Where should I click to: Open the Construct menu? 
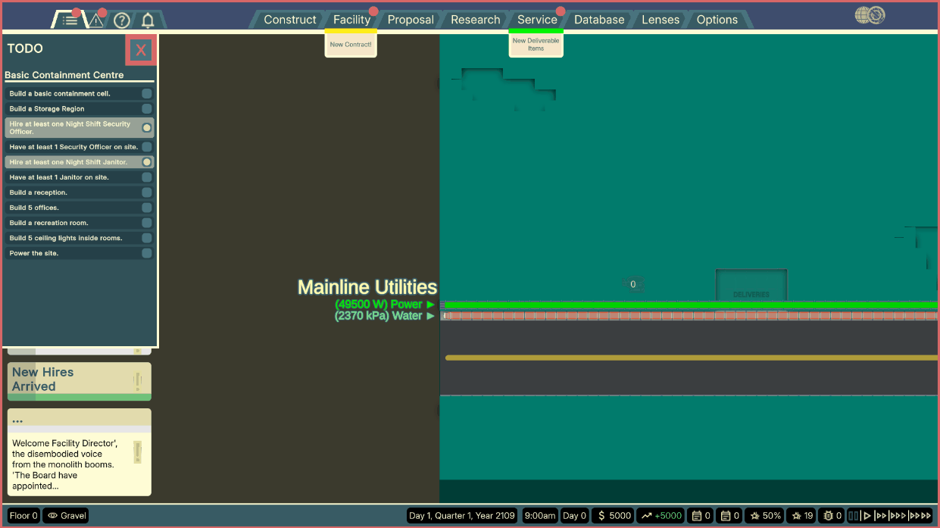tap(290, 20)
